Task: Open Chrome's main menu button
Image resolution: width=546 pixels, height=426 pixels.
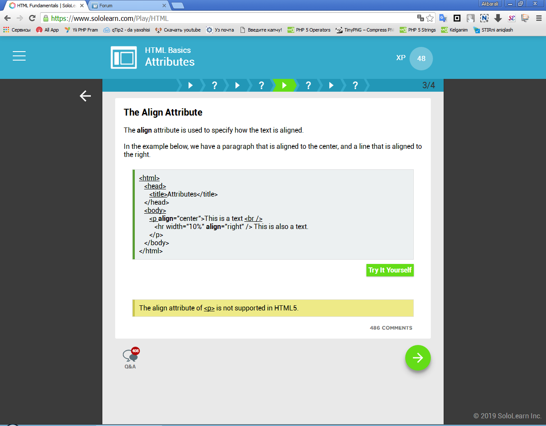Action: (539, 18)
